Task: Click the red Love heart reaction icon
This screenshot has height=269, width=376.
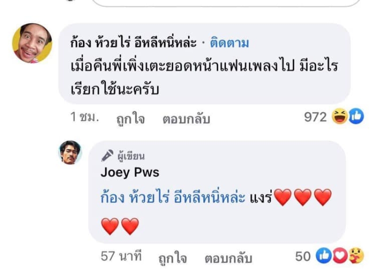Action: [340, 255]
